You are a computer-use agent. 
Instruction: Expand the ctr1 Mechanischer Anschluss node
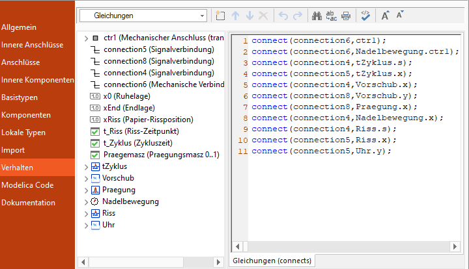pyautogui.click(x=86, y=38)
